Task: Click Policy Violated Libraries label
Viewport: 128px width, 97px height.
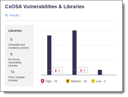Action: 16,79
